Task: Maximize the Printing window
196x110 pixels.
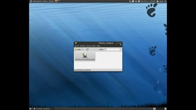Action: (118, 43)
